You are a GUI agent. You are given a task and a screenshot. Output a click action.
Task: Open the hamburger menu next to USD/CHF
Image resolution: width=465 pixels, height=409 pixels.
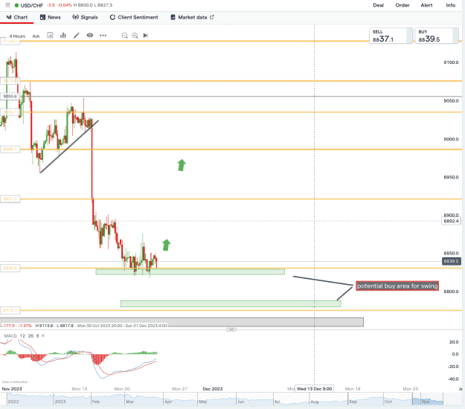(7, 5)
